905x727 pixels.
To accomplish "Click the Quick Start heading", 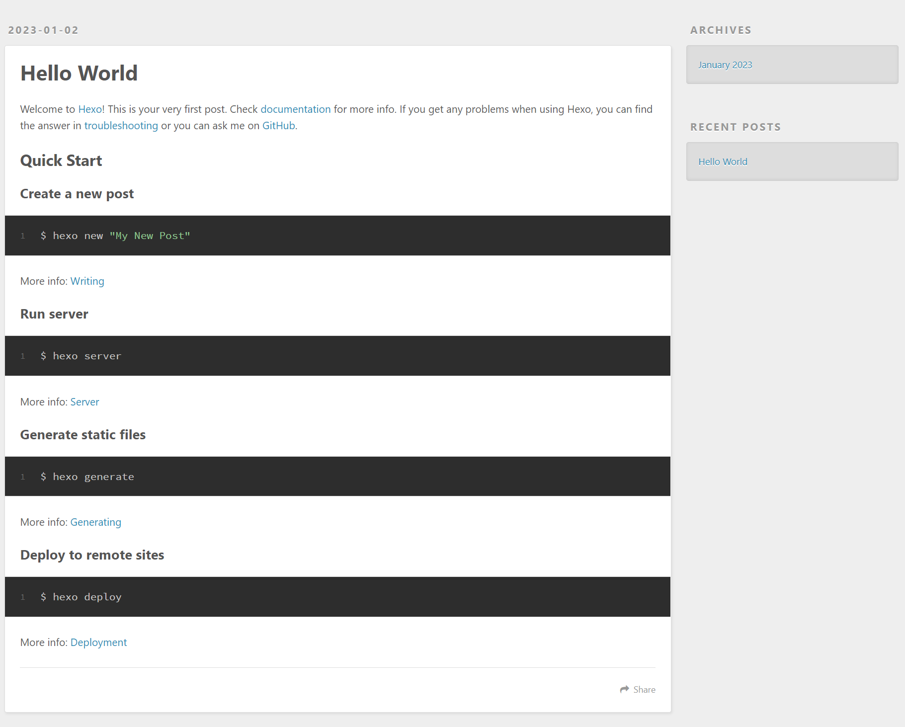I will 61,161.
